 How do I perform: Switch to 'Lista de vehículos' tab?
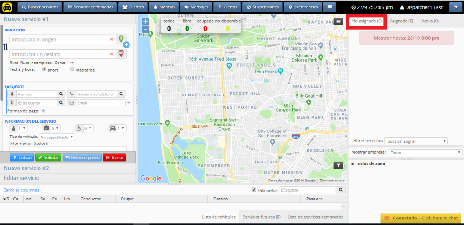[x=219, y=217]
